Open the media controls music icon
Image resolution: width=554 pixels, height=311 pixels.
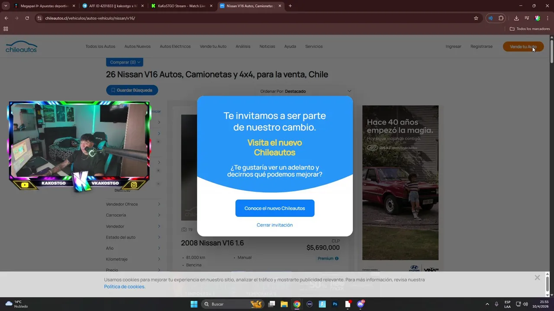[527, 18]
